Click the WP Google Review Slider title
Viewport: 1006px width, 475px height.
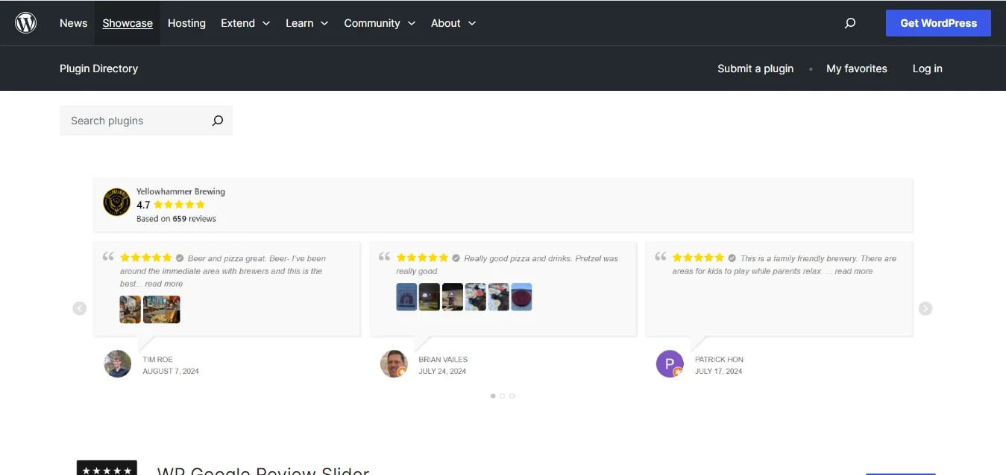tap(263, 471)
